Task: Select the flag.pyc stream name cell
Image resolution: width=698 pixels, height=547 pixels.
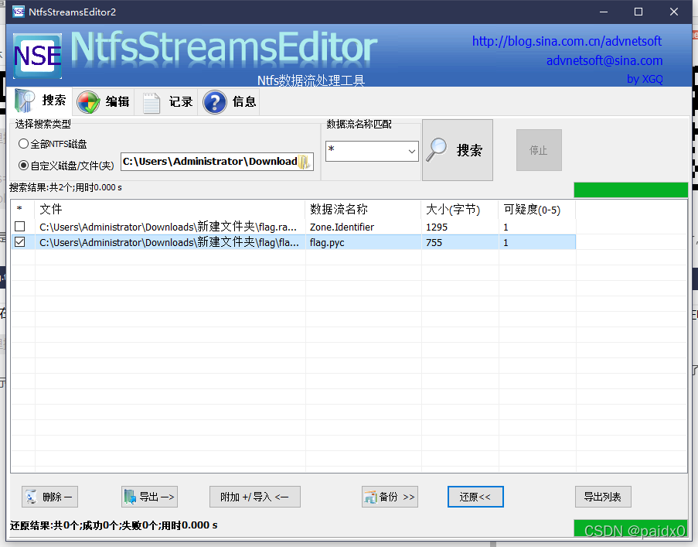Action: pyautogui.click(x=363, y=242)
